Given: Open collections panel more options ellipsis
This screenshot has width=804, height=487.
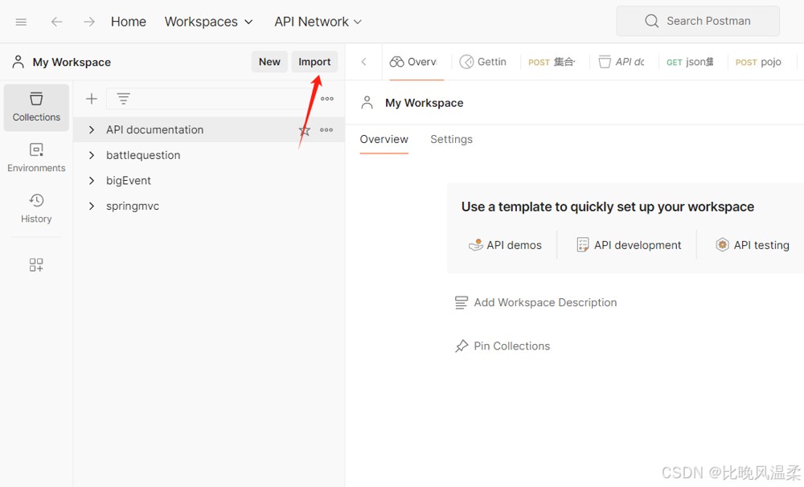Looking at the screenshot, I should (327, 98).
